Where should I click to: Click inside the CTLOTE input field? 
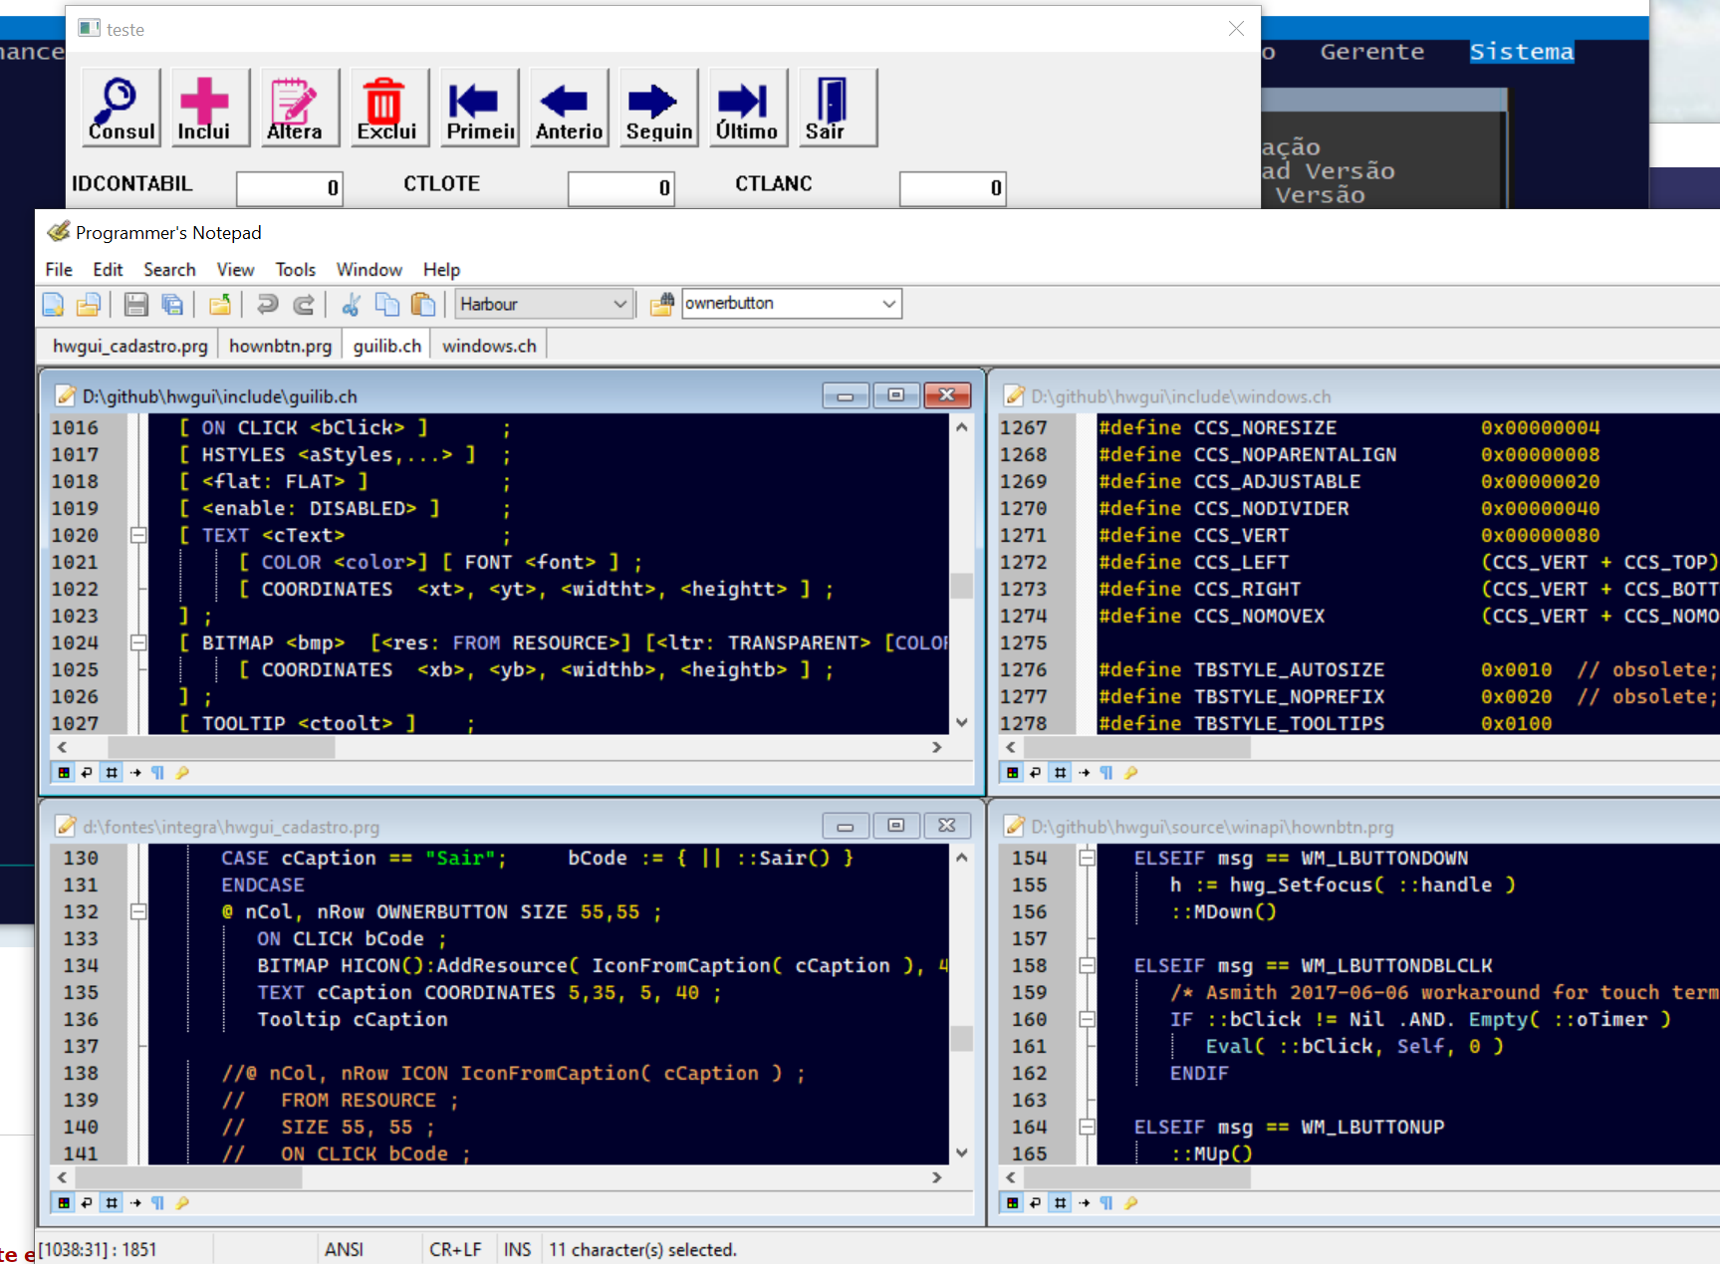click(620, 187)
